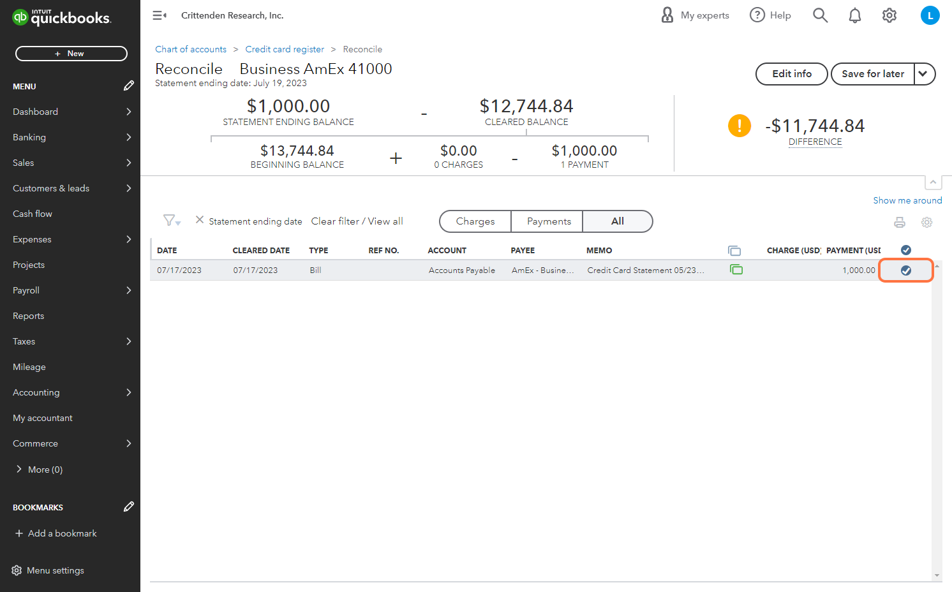
Task: Expand Customers & leads submenu
Action: (129, 188)
